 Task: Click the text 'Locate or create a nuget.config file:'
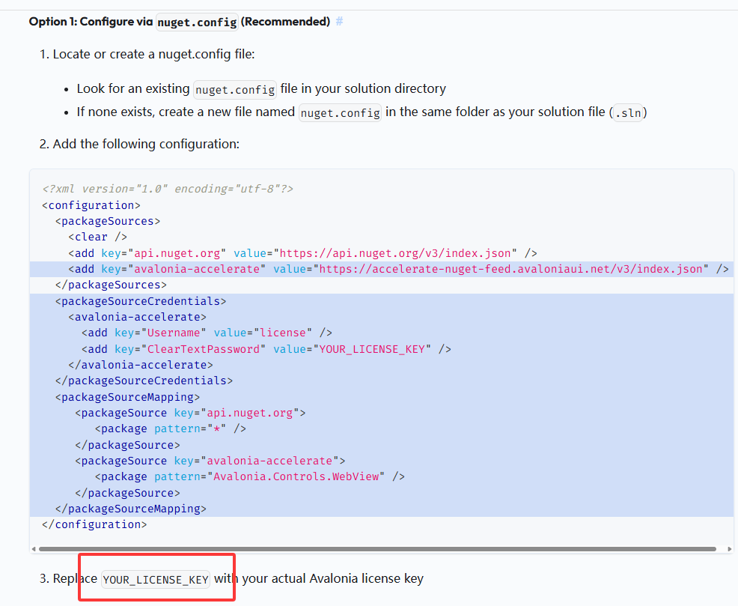click(154, 54)
